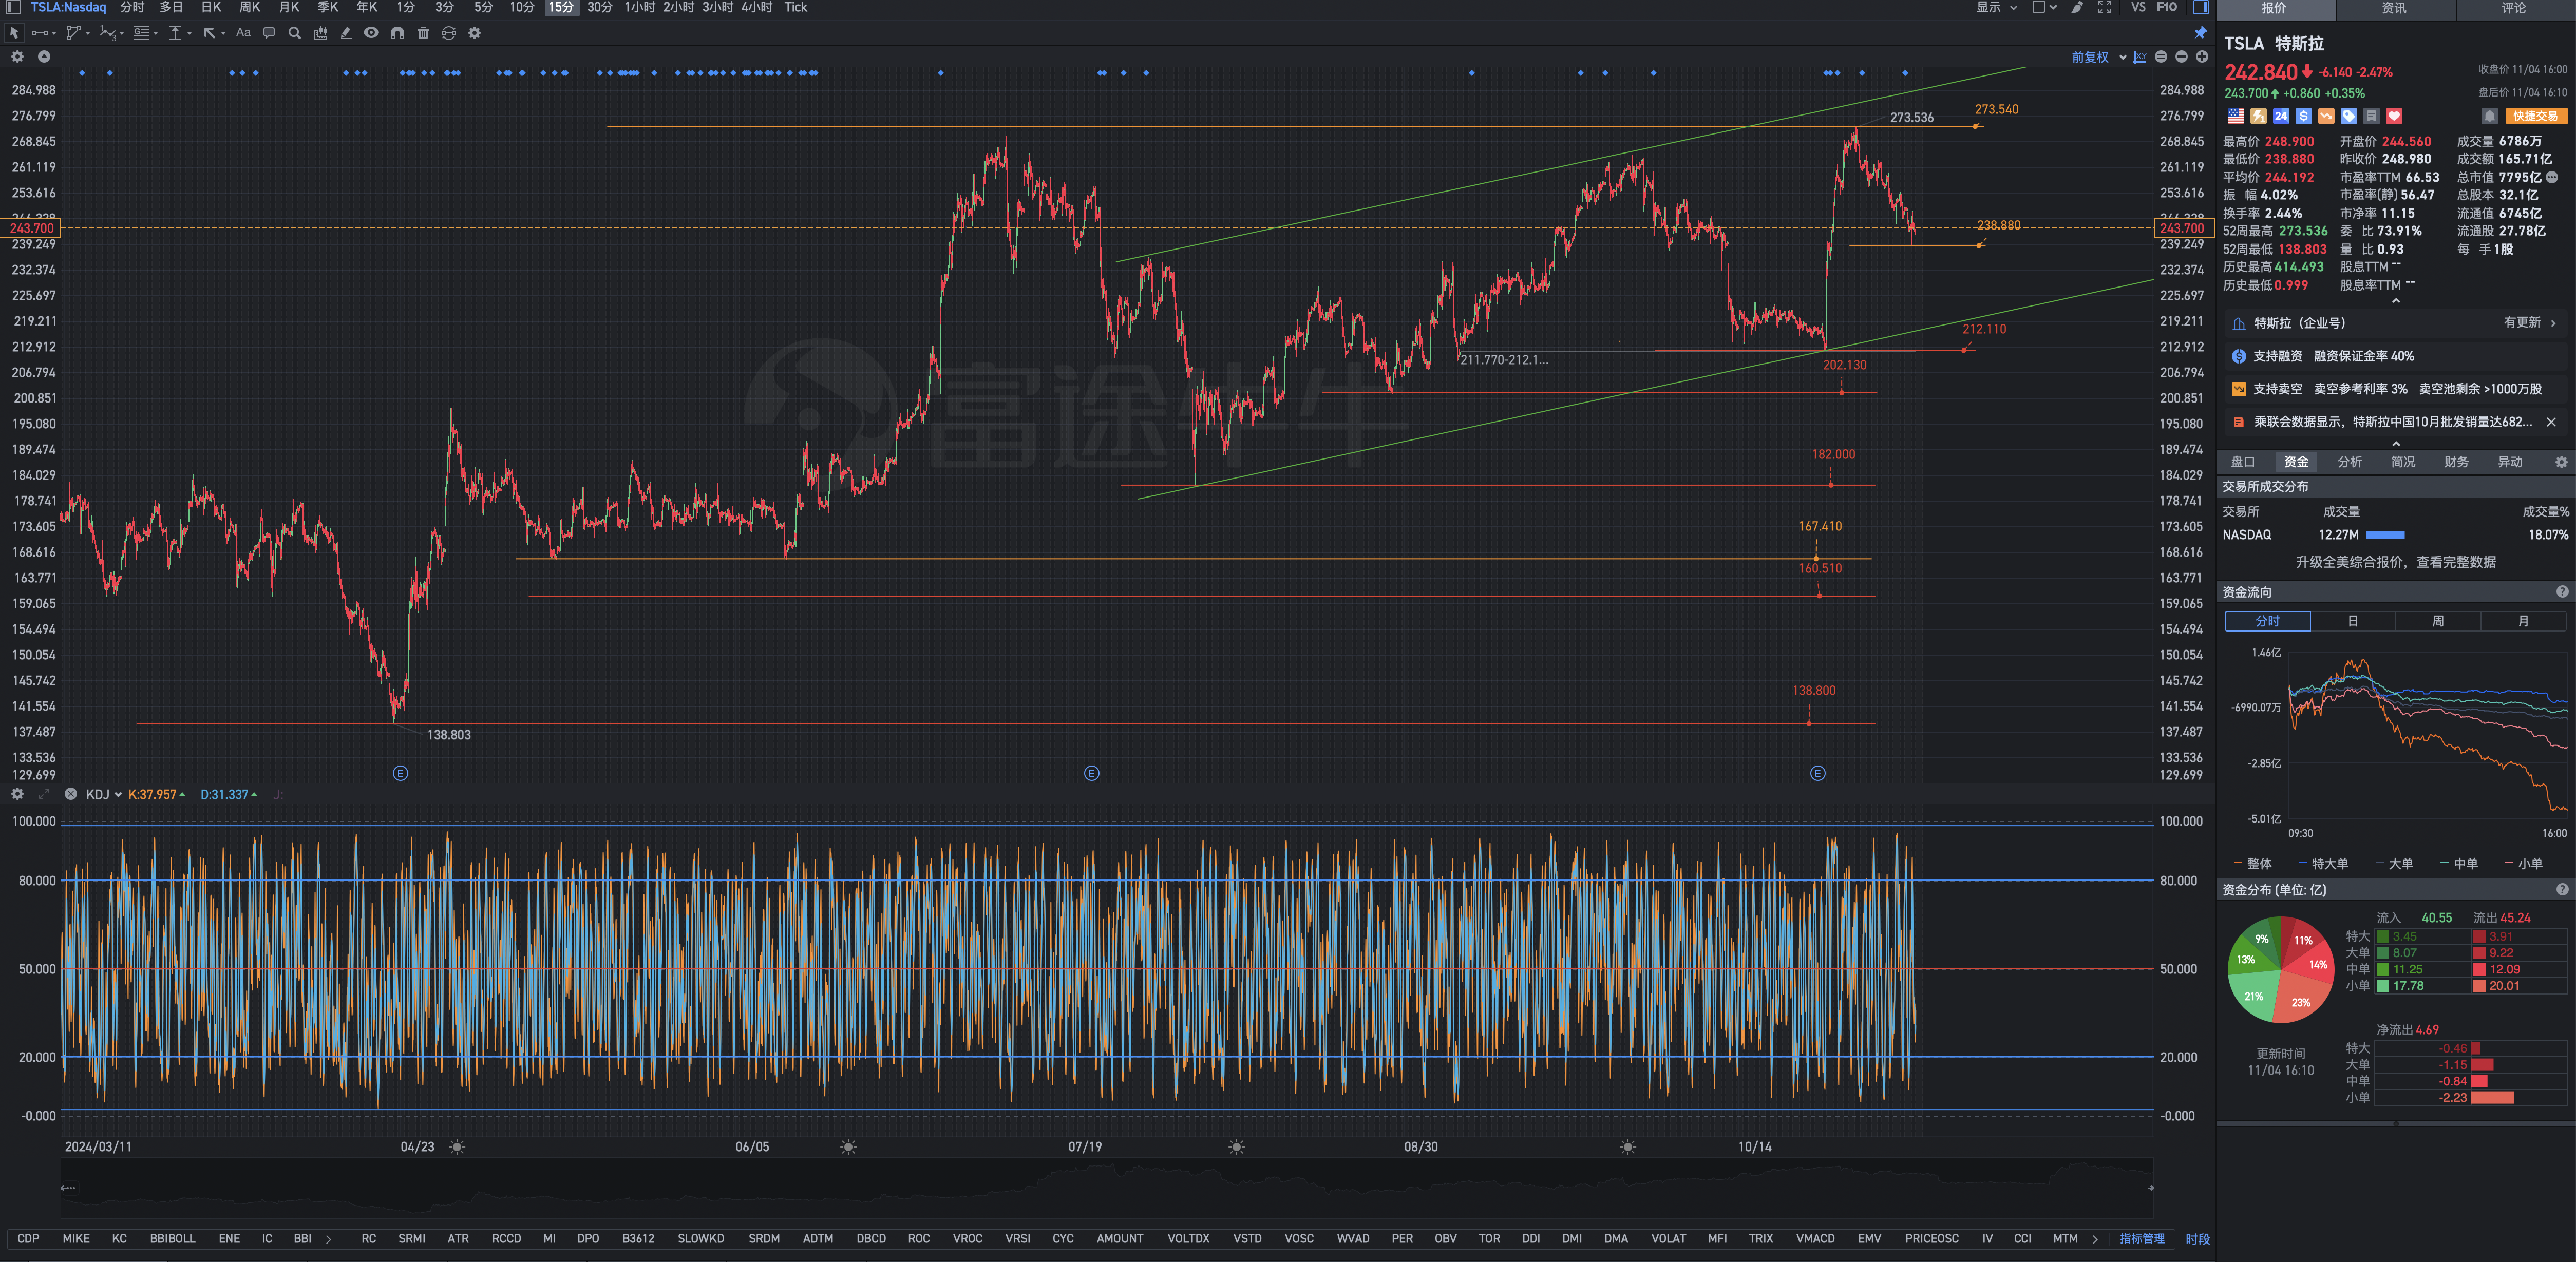Open main chart settings gear

(17, 57)
